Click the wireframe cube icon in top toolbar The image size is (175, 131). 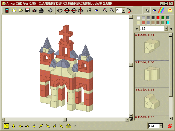[x=89, y=10]
